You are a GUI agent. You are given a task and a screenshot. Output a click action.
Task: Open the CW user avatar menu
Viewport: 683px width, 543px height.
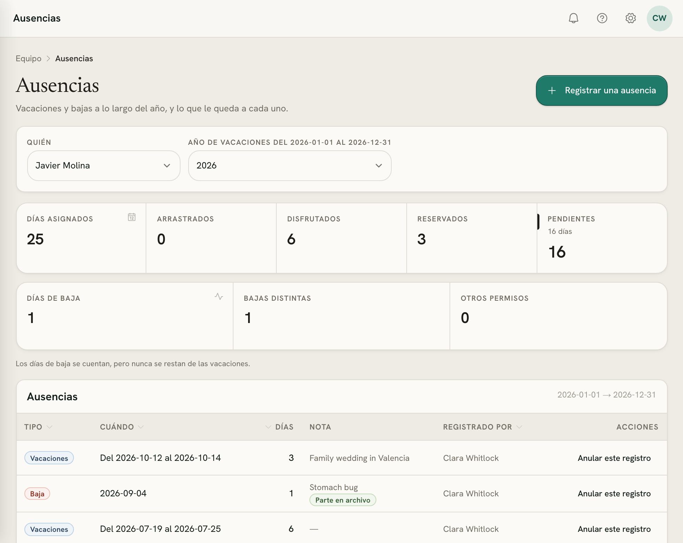point(659,18)
